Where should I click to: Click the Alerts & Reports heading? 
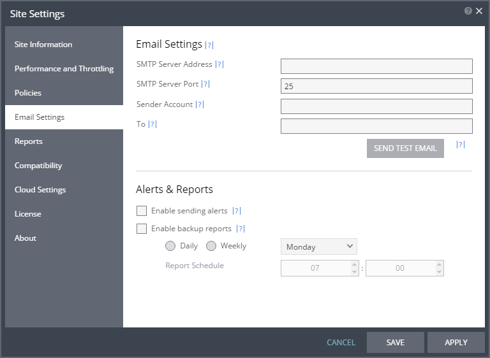point(174,189)
